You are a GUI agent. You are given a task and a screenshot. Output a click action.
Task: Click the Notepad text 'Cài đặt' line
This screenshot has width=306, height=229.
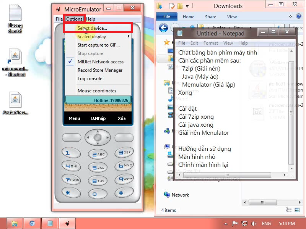tap(187, 109)
